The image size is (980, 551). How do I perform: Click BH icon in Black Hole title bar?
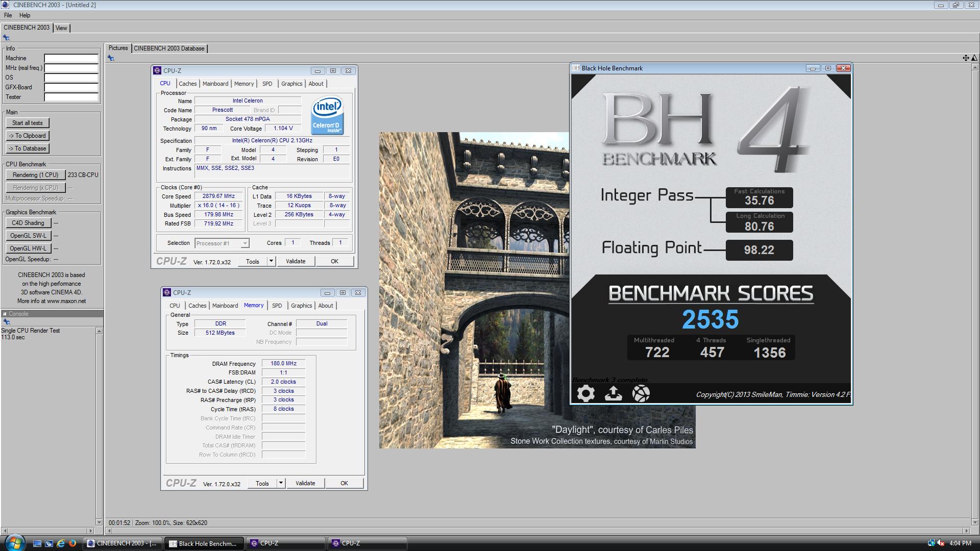(576, 68)
